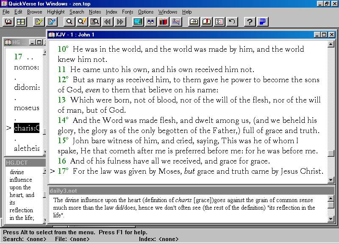Click verse number 10 in KJV window
The width and height of the screenshot is (339, 244).
62,49
